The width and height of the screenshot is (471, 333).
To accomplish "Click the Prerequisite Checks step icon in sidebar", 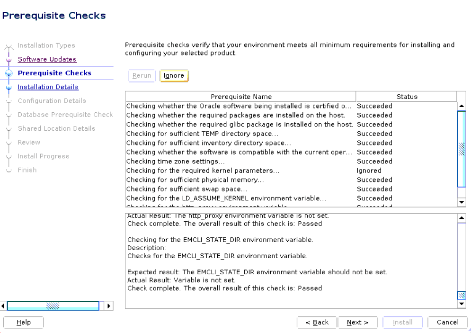I will [9, 73].
